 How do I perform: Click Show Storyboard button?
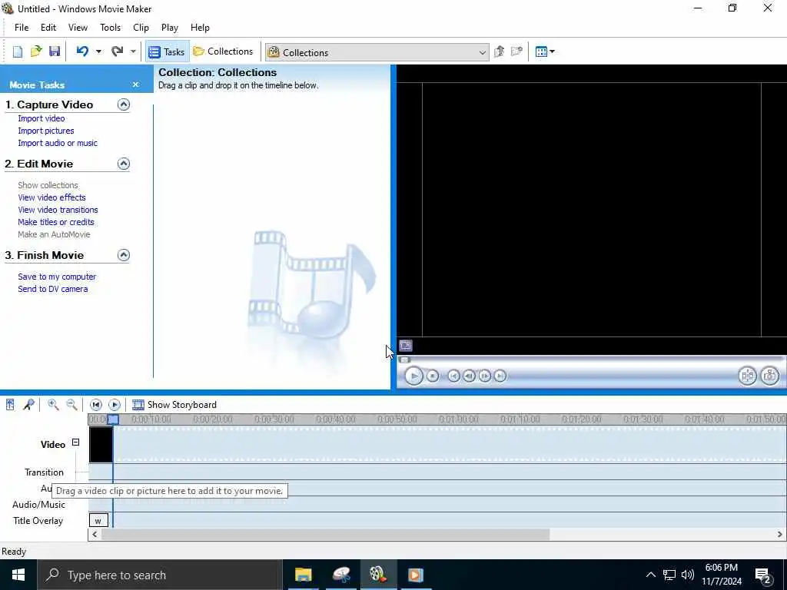174,405
